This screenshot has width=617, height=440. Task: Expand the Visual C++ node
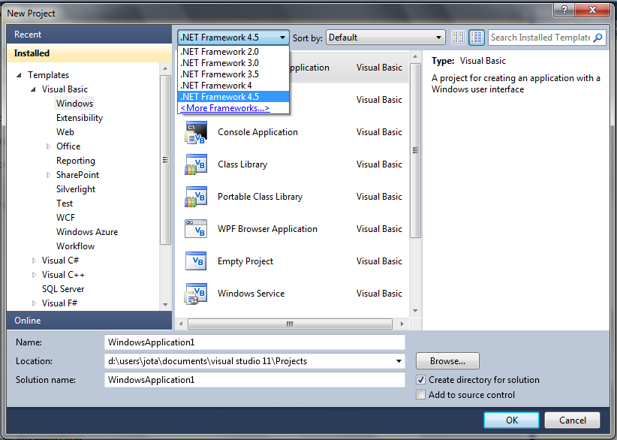coord(34,275)
